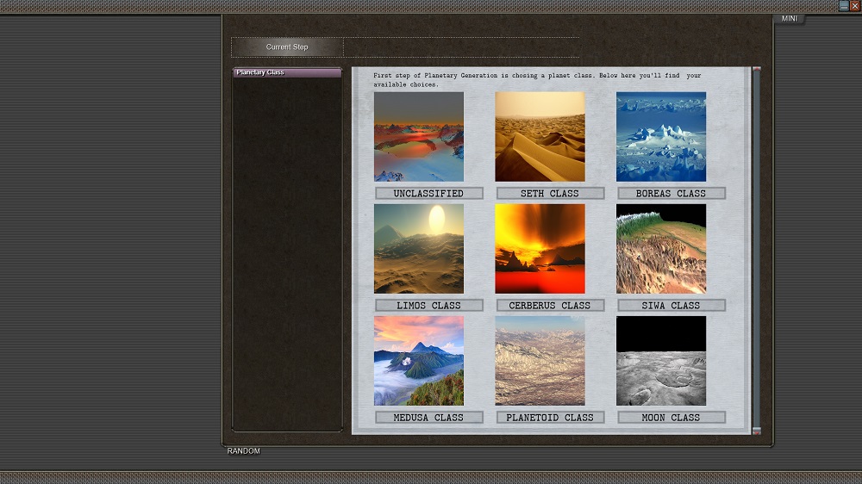Select the Medusa Class mountain thumbnail
This screenshot has height=484, width=862.
pos(419,361)
